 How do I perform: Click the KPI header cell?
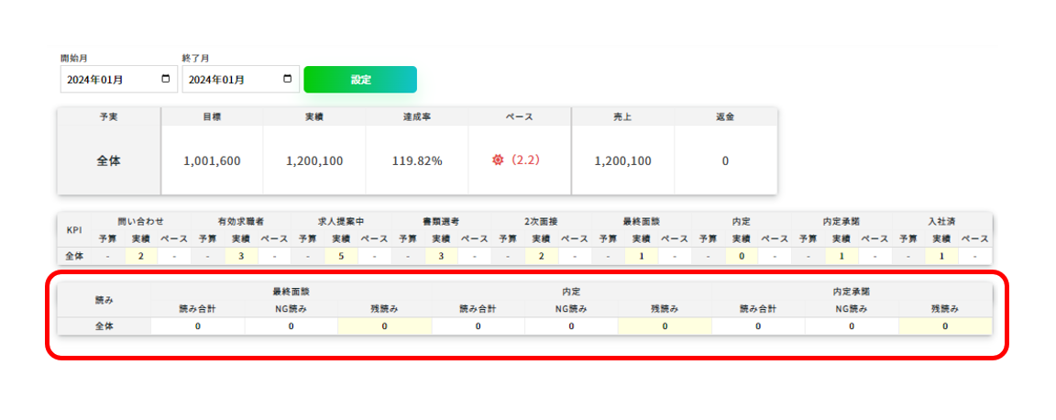coord(74,230)
